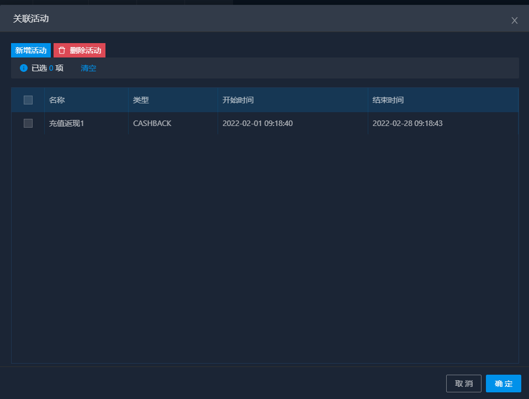Click the 开始时间 column header
This screenshot has width=529, height=399.
point(238,100)
